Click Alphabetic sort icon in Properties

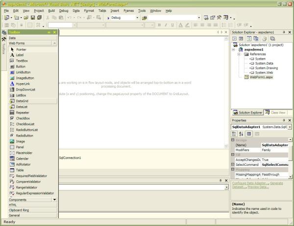[241, 134]
